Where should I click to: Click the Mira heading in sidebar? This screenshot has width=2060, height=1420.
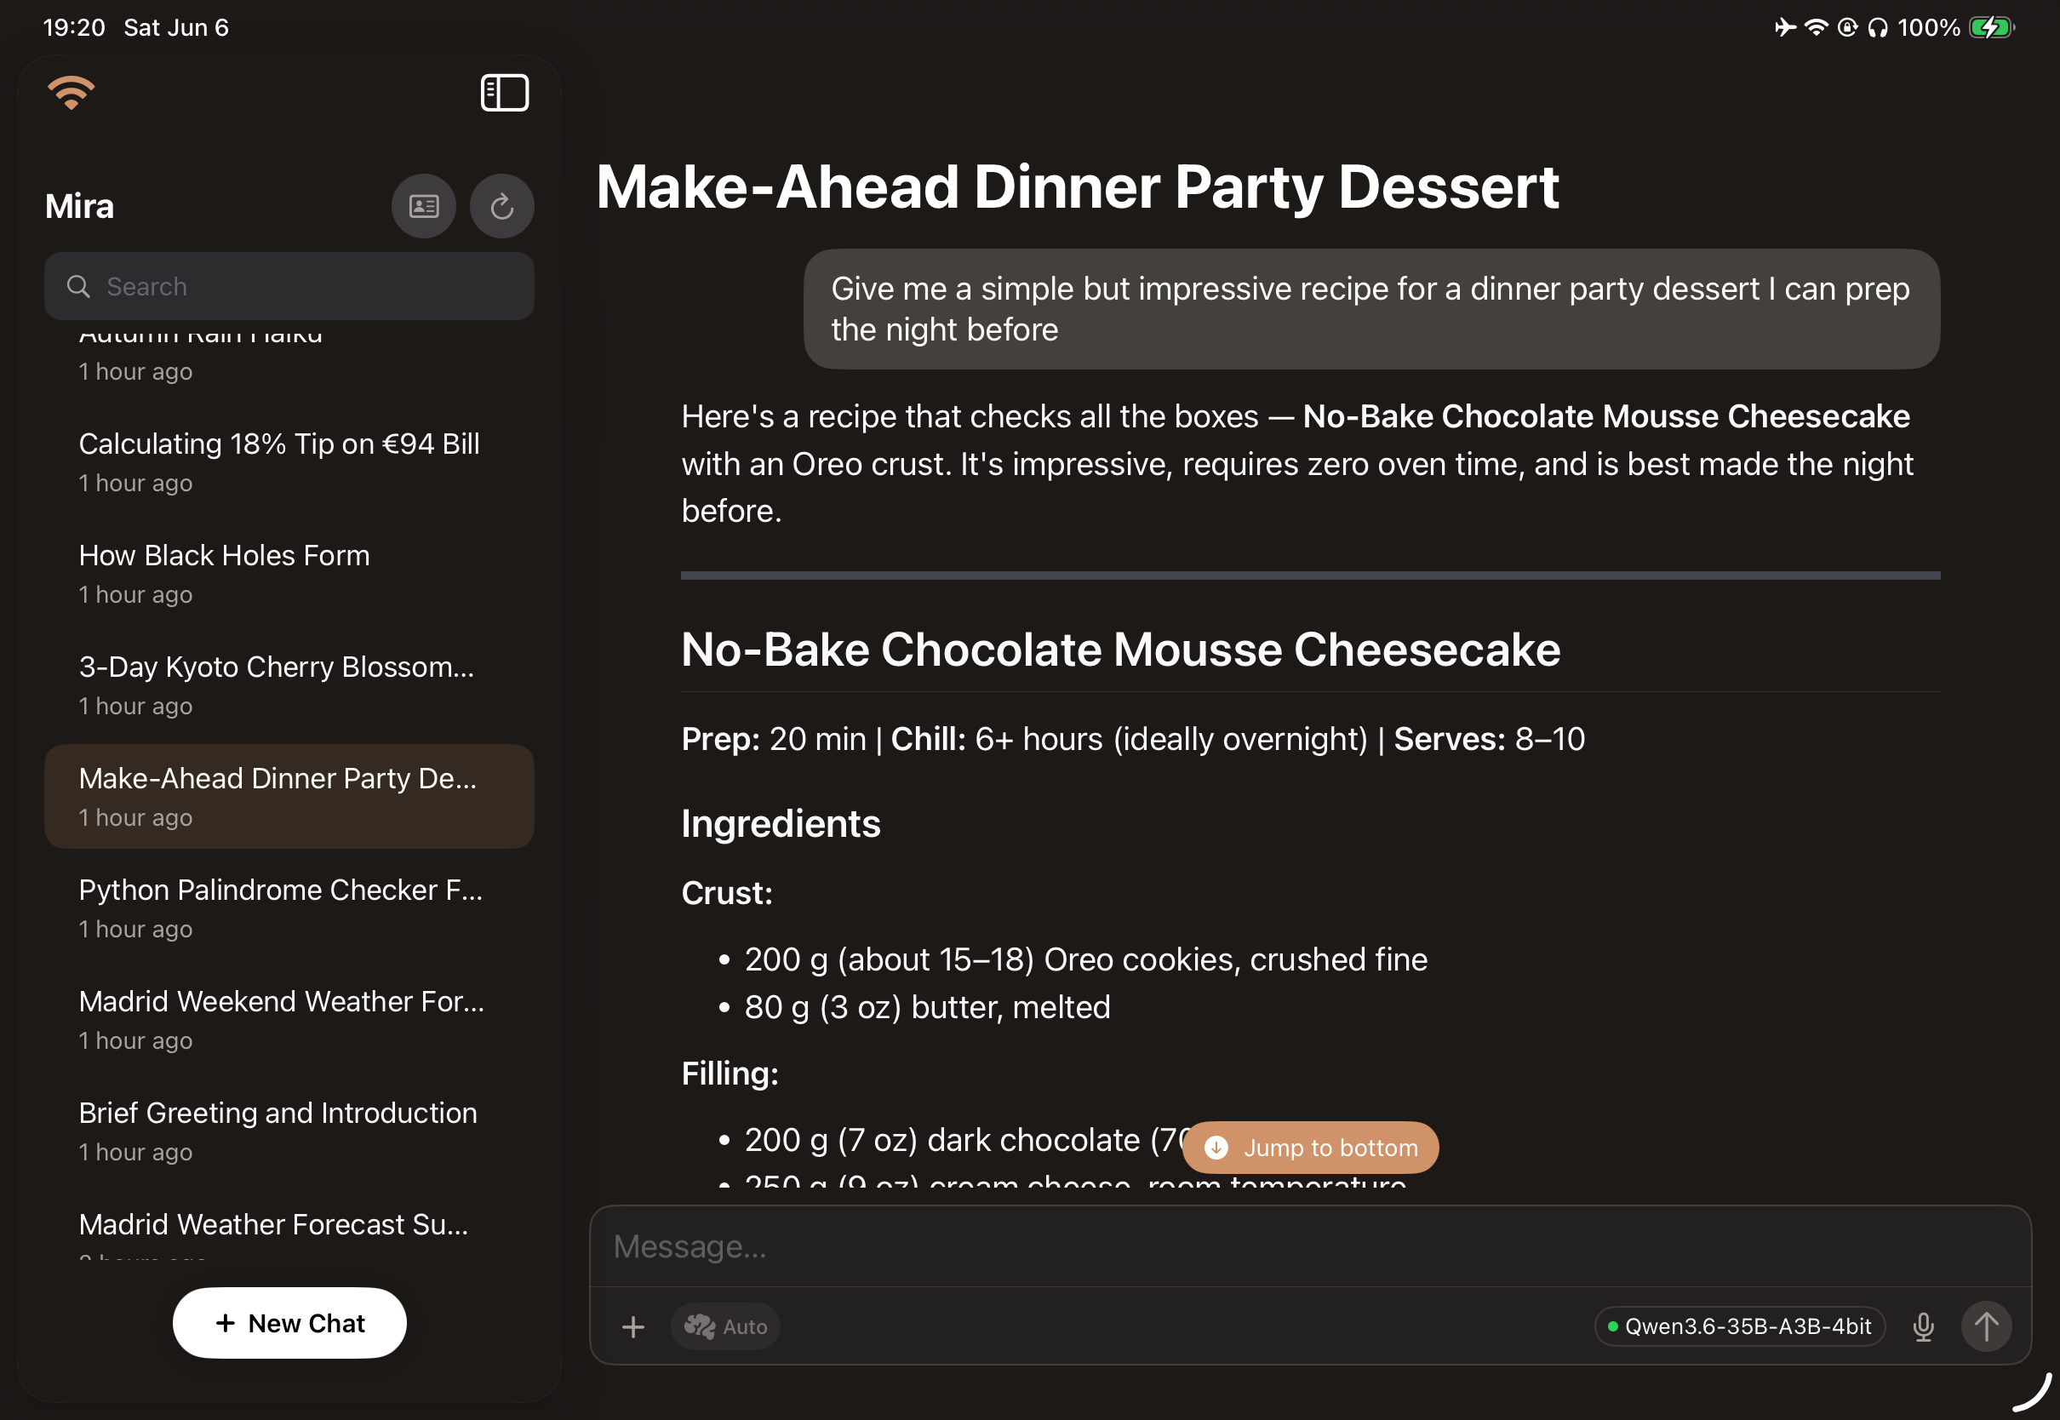[79, 205]
